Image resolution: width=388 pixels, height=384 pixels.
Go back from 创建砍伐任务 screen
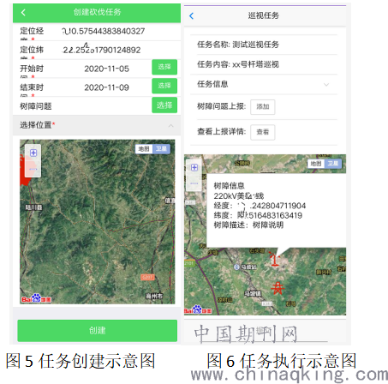pos(23,13)
